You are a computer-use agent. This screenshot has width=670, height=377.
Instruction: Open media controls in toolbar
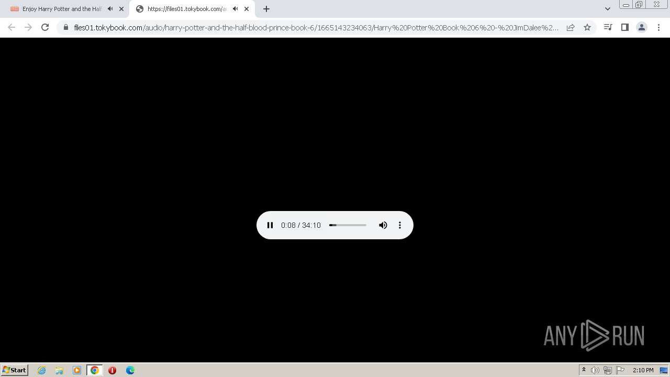(608, 27)
